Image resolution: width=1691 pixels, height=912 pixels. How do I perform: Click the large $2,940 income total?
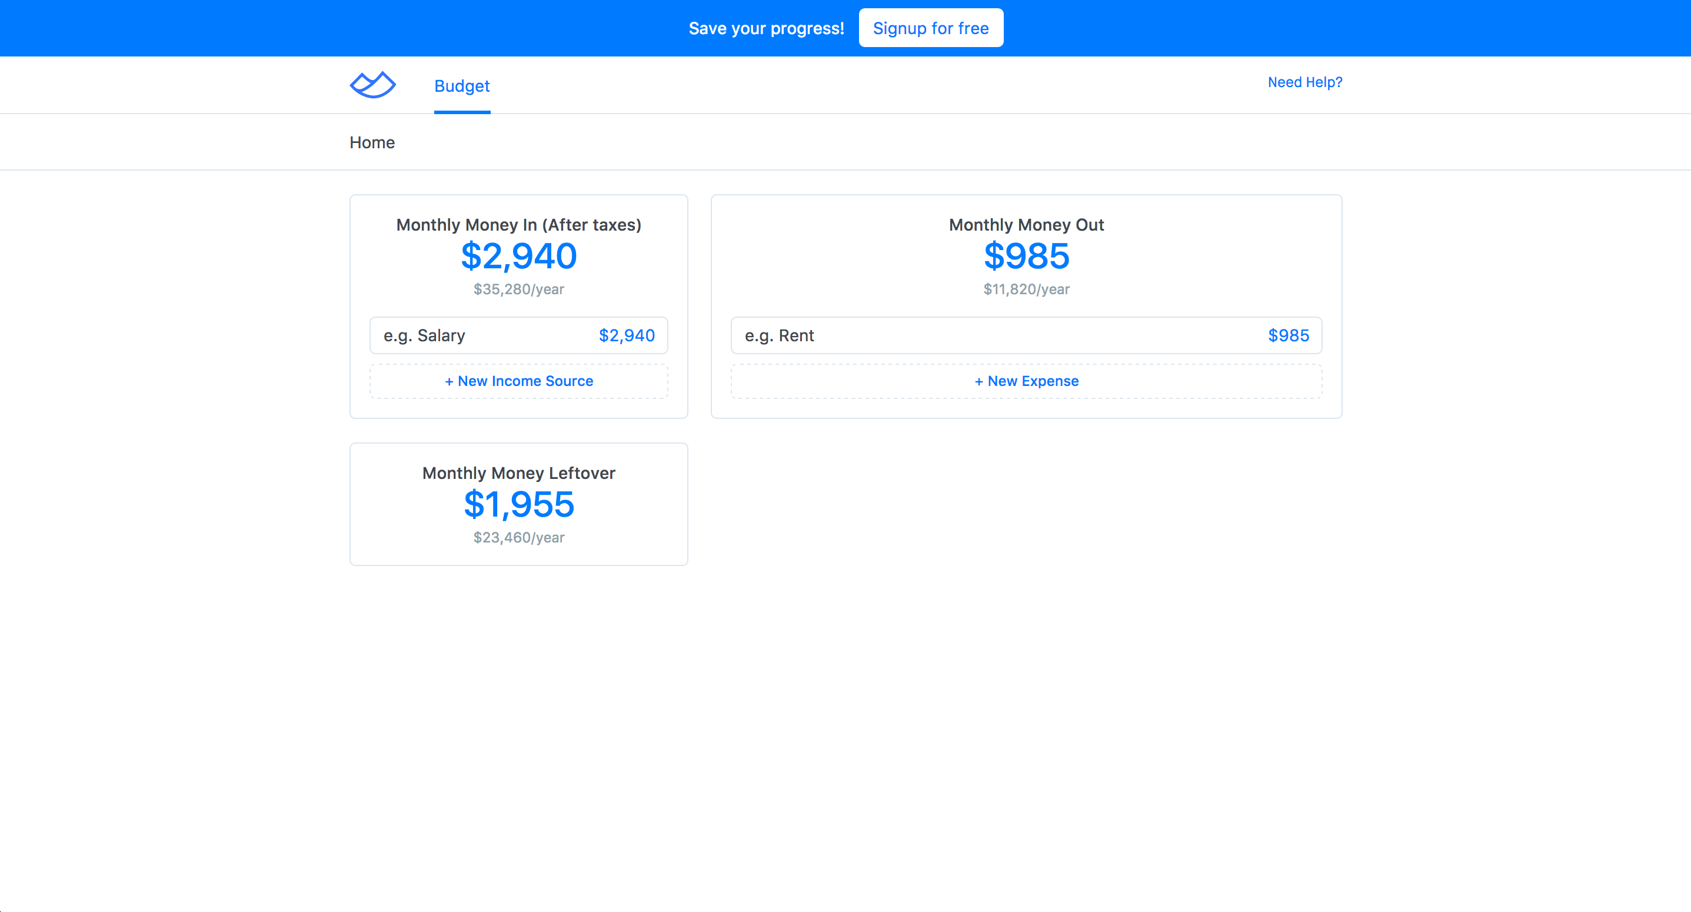coord(518,256)
